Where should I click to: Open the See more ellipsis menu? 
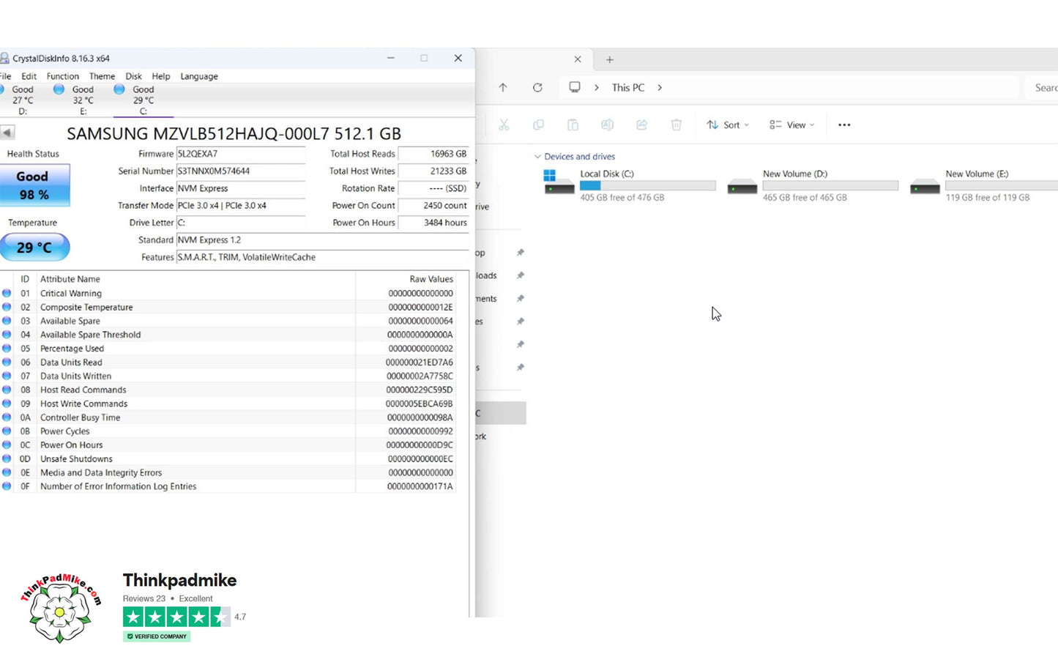coord(844,125)
